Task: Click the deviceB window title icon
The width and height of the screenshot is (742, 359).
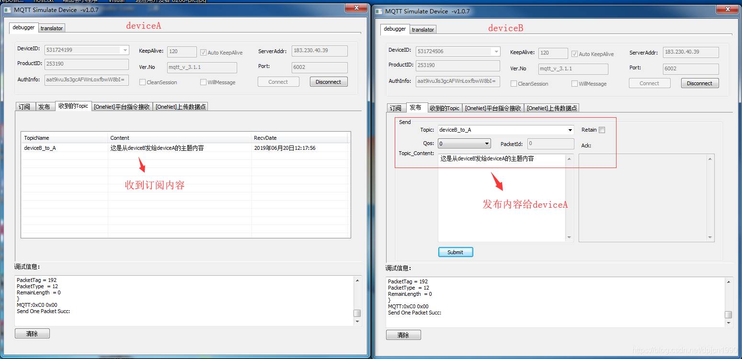Action: pos(379,11)
